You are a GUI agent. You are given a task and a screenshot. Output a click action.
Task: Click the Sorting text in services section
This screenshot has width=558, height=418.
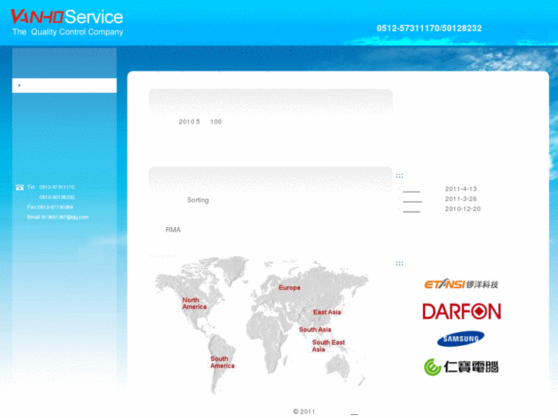coord(198,200)
